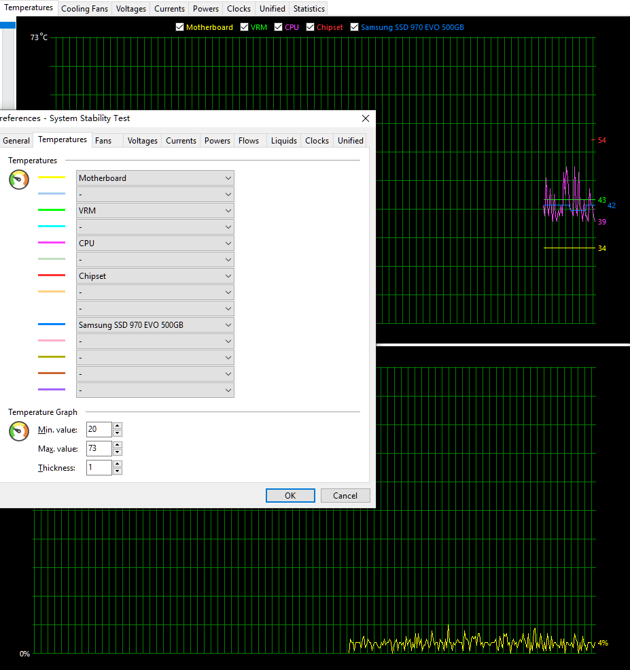This screenshot has height=670, width=630.
Task: Disable the Chipset graph checkbox
Action: pyautogui.click(x=311, y=27)
